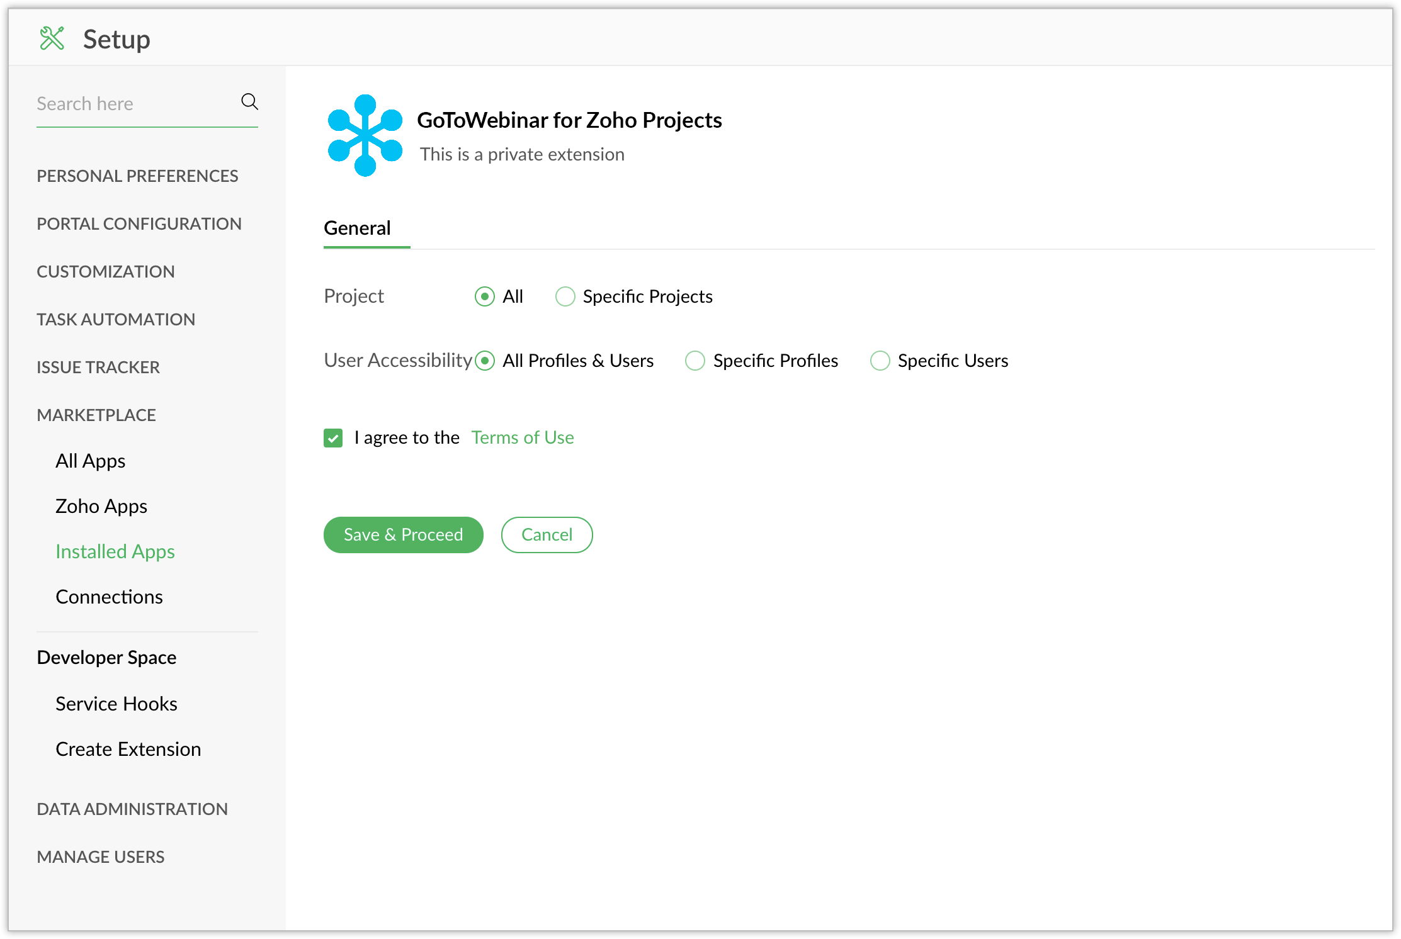
Task: Click the Setup wrench tools icon
Action: 52,38
